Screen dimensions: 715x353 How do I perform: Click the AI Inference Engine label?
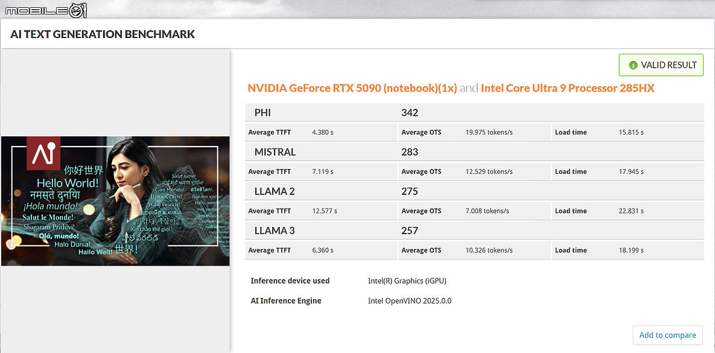[286, 301]
